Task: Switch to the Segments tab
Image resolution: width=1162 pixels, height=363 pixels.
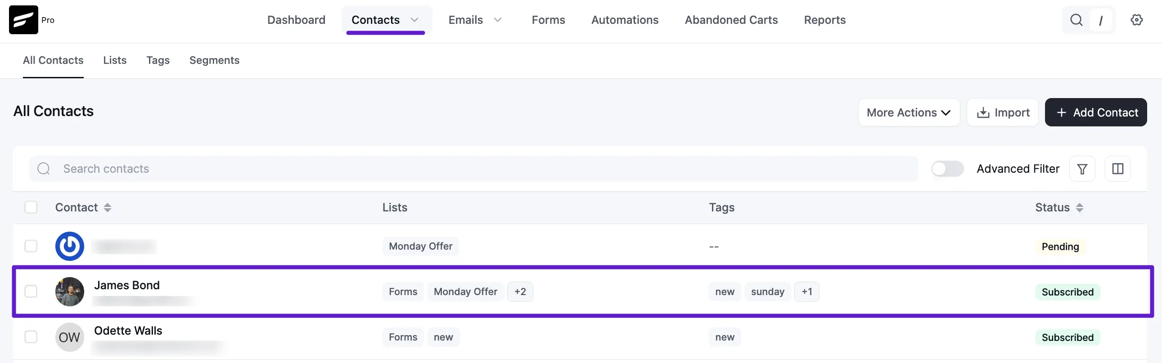Action: coord(214,60)
